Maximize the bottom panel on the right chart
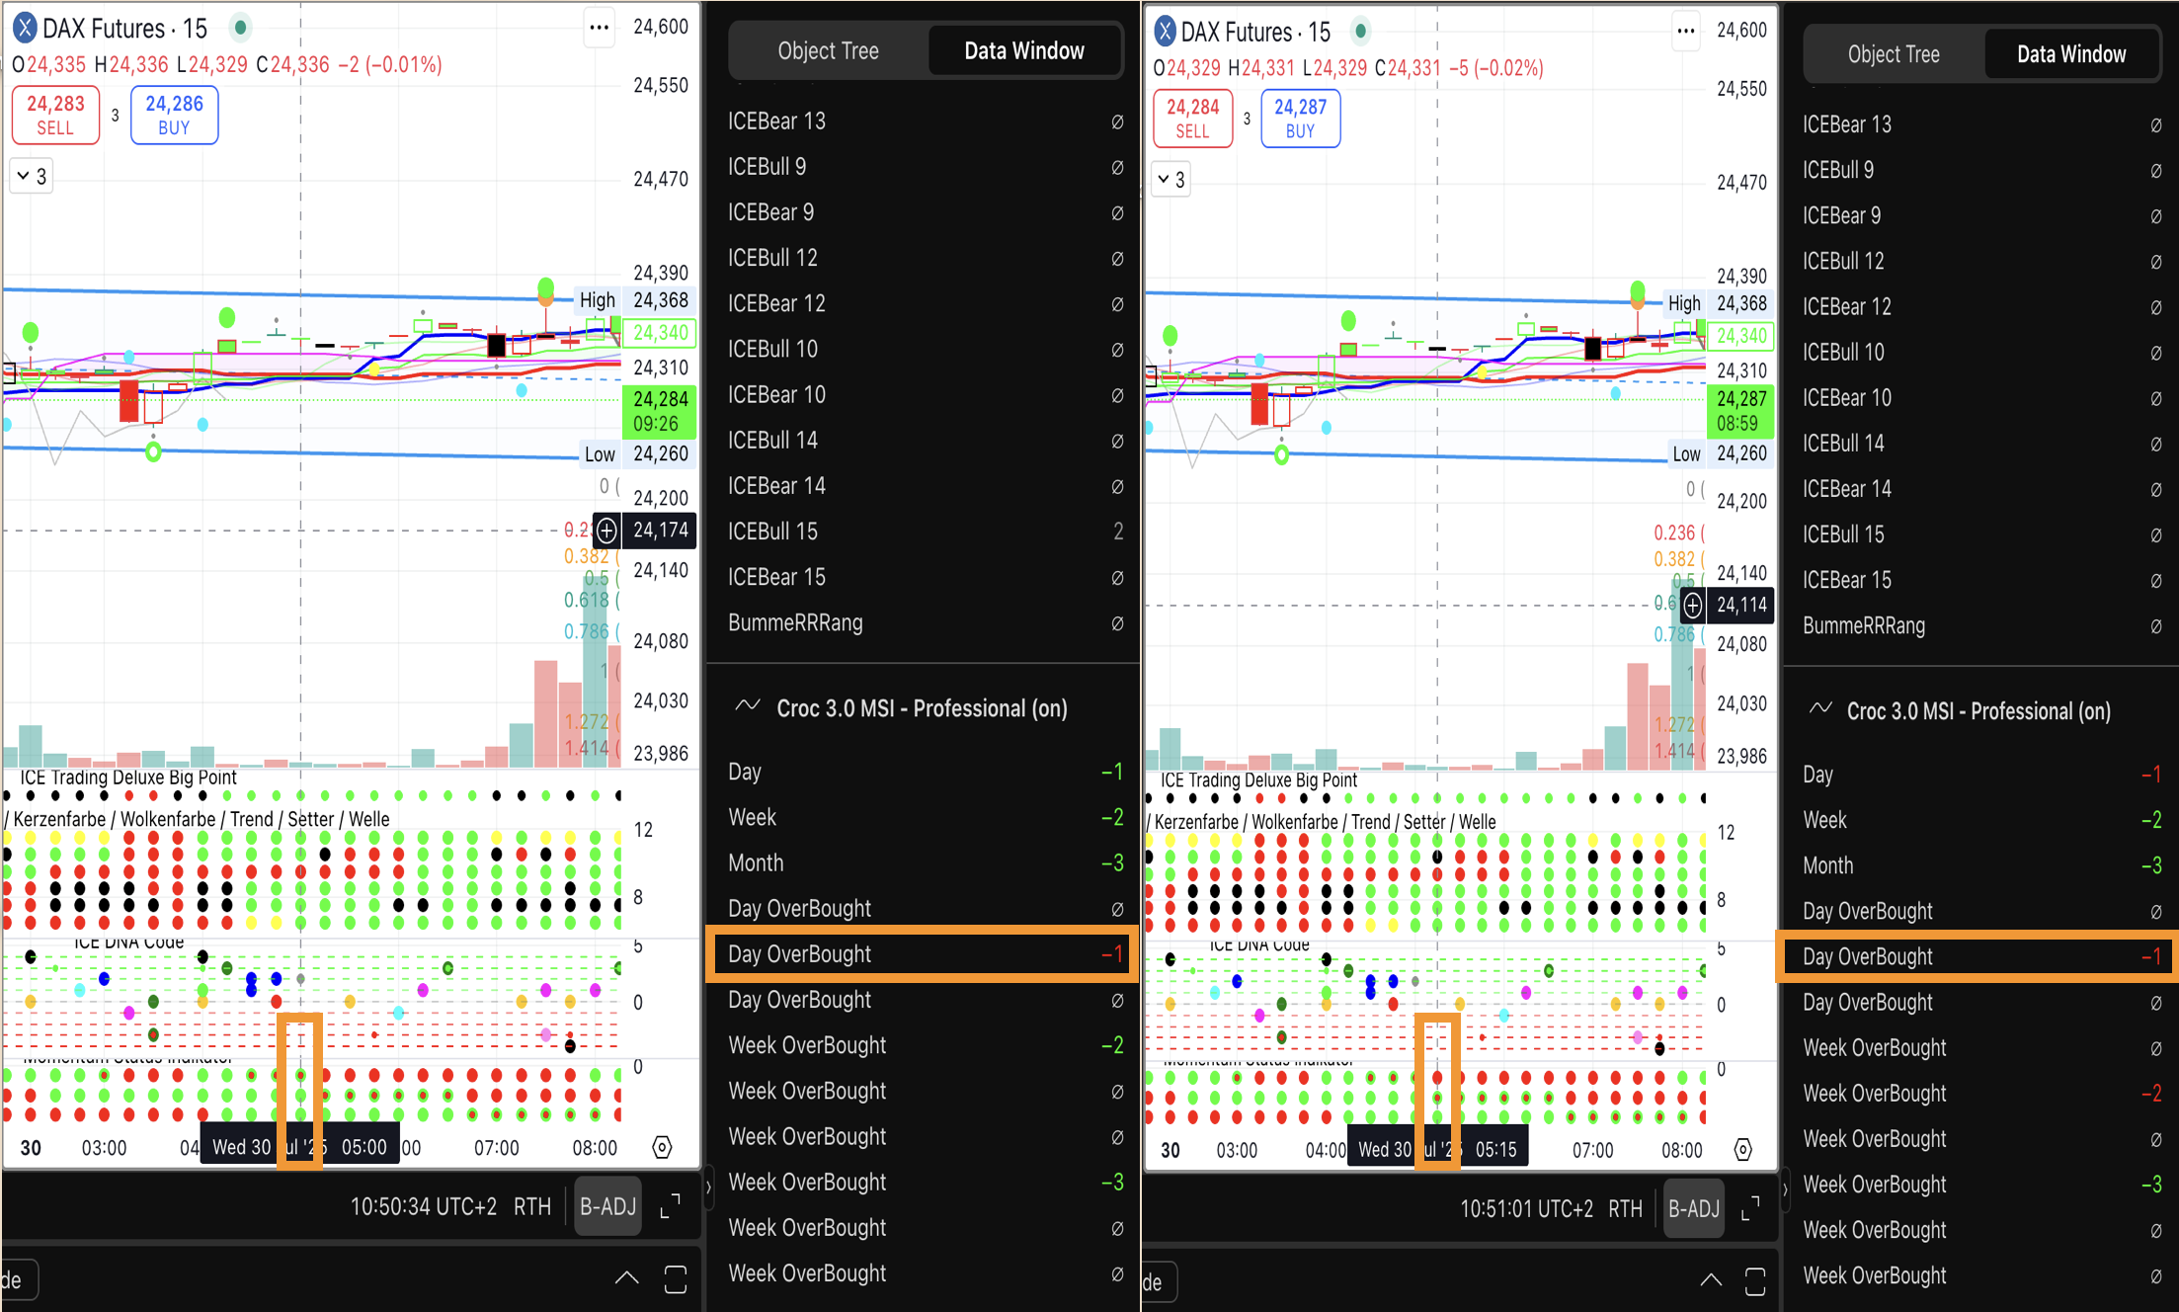 click(x=1755, y=1281)
